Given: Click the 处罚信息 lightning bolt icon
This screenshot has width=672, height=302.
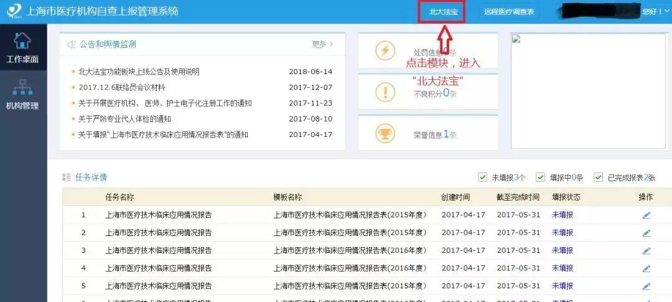Looking at the screenshot, I should (x=385, y=51).
